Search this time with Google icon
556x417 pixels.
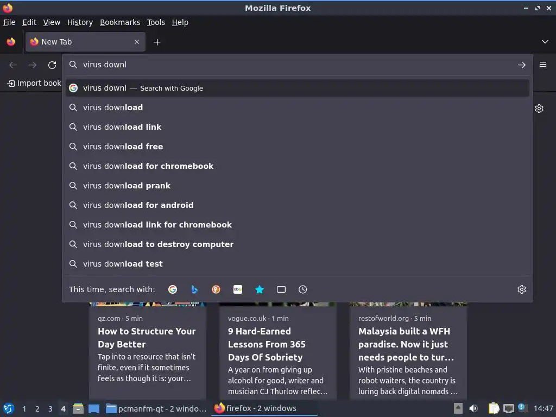[x=173, y=289]
